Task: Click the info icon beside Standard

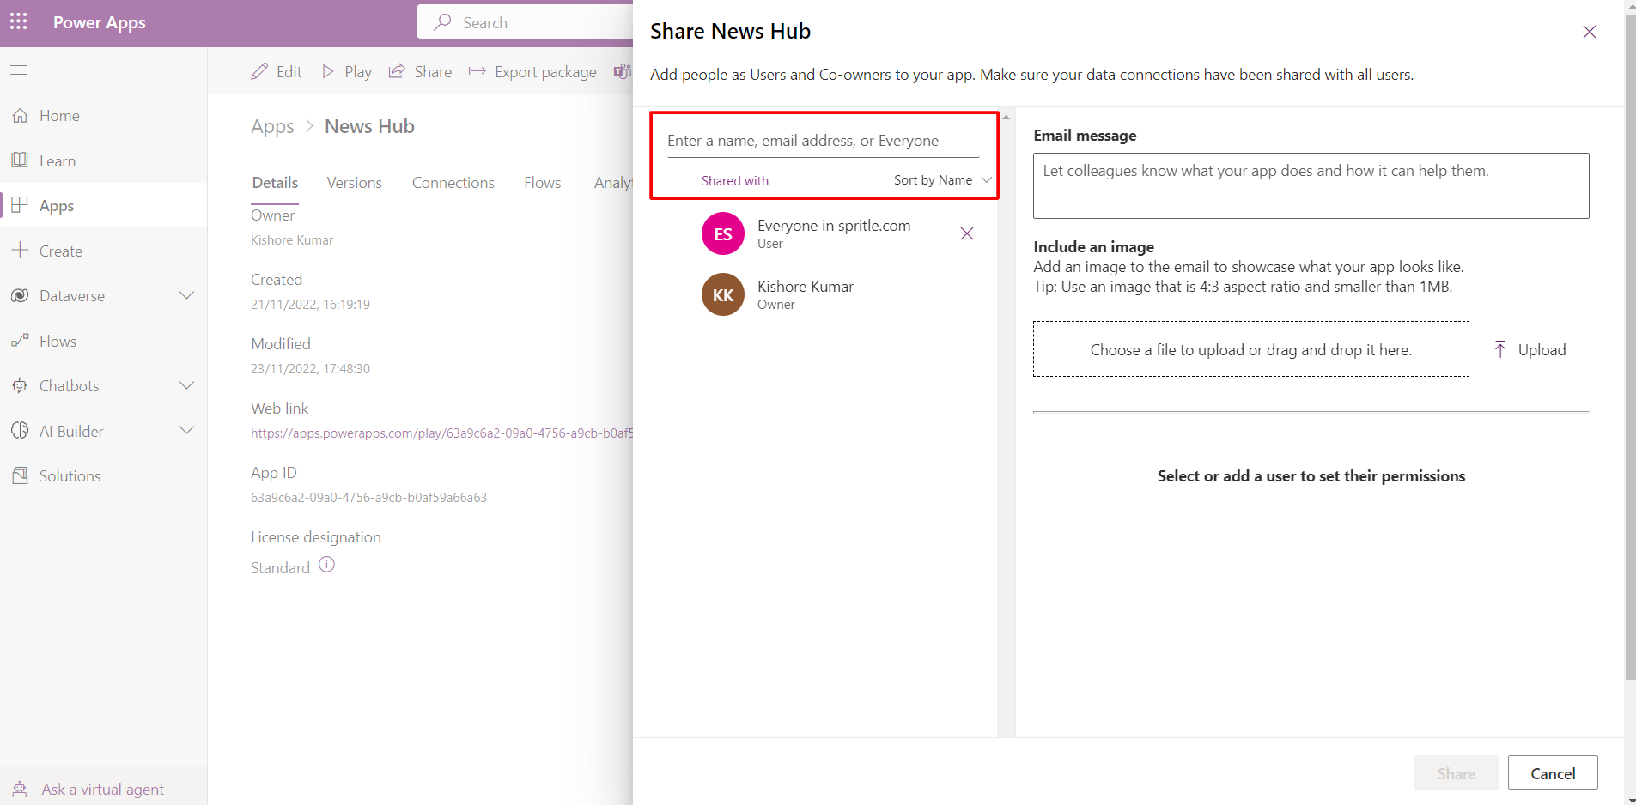Action: coord(326,565)
